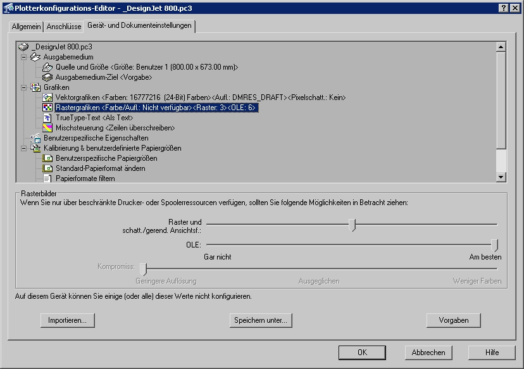Click the tree list scrollbar thumb
The image size is (524, 369).
coord(501,100)
